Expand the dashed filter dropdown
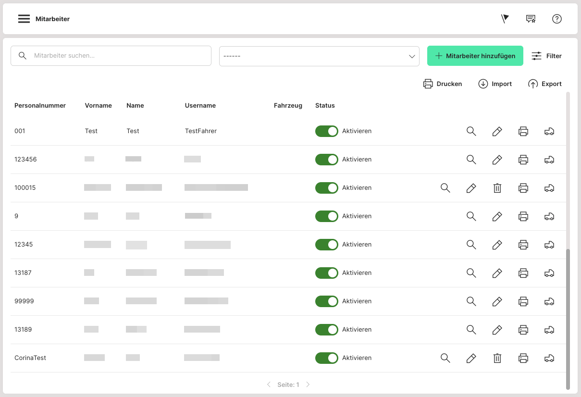Viewport: 581px width, 397px height. [x=319, y=56]
